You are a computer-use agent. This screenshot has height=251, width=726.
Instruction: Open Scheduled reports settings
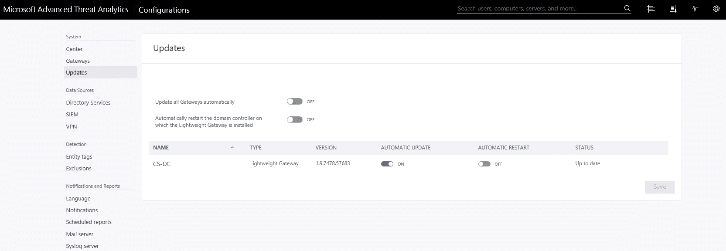(89, 222)
